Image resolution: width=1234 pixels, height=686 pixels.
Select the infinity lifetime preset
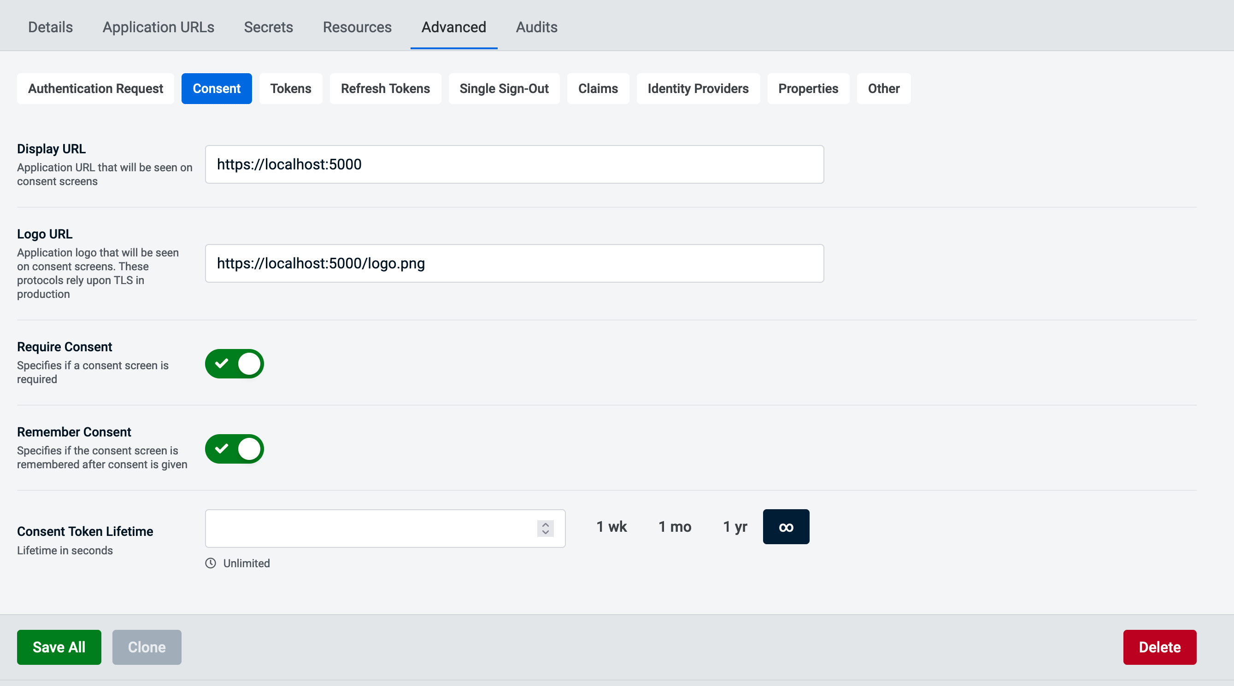[x=786, y=527]
